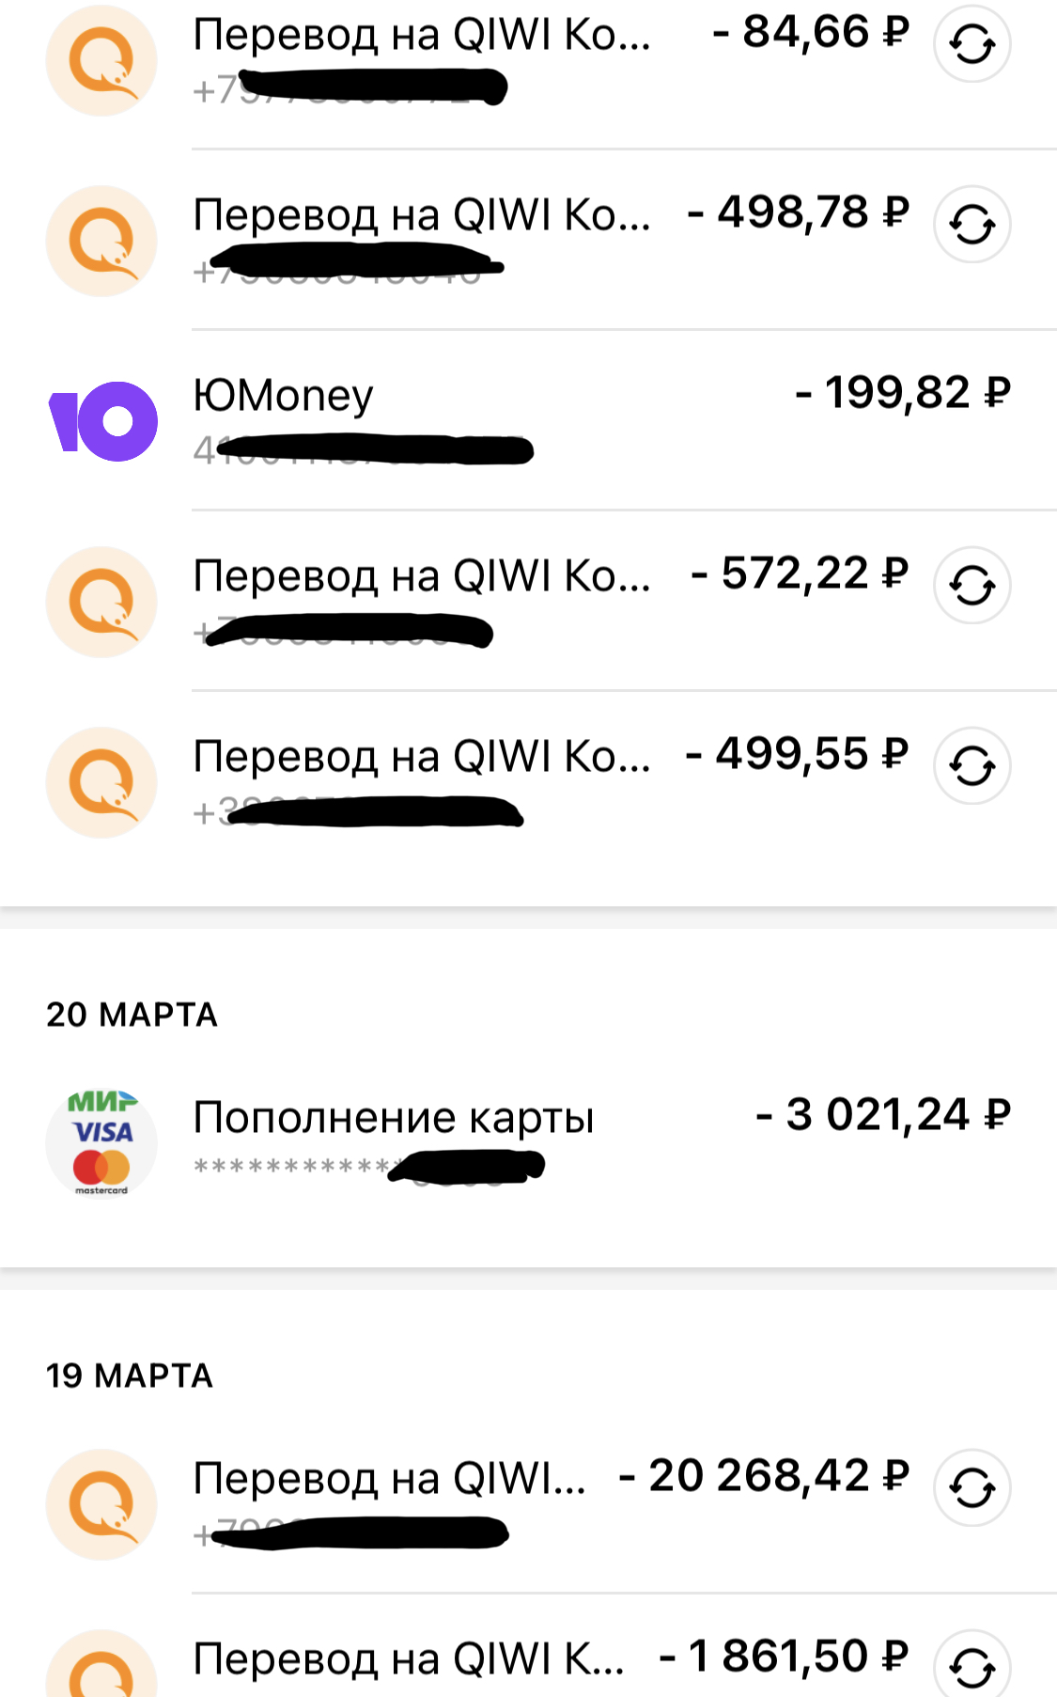Viewport: 1057px width, 1697px height.
Task: Open QIWI transfer title for 498,78 ₽
Action: (x=421, y=215)
